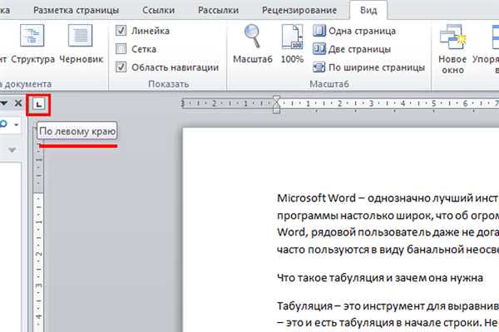Open the Масштаб zoom dialog
This screenshot has height=332, width=499.
(x=253, y=45)
